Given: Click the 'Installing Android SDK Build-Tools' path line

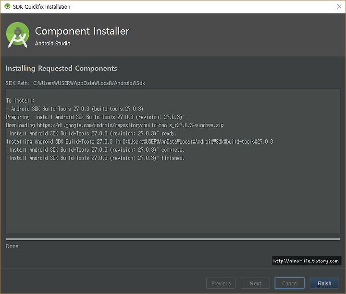Looking at the screenshot, I should pyautogui.click(x=140, y=142).
